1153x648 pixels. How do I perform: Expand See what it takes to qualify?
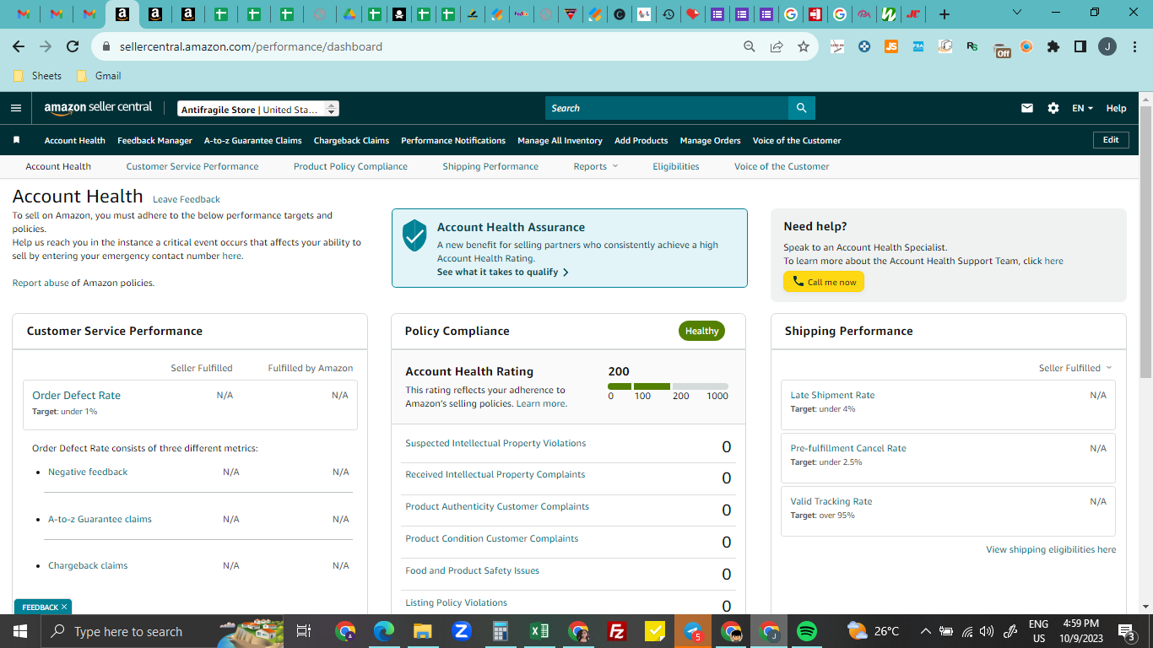click(503, 272)
